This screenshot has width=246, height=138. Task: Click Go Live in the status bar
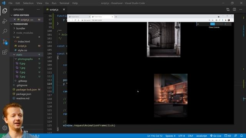[x=216, y=136]
